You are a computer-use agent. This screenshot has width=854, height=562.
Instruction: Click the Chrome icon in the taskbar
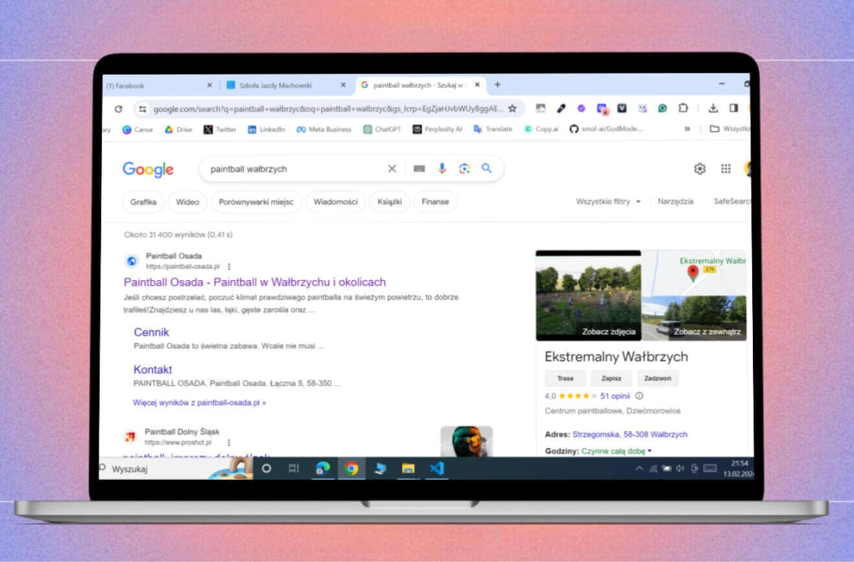[351, 468]
